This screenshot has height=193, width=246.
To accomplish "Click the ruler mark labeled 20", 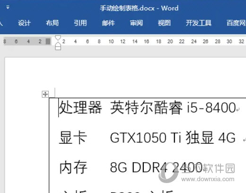I will coord(170,41).
